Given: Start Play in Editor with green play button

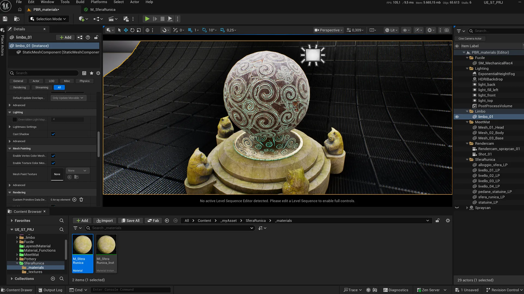Looking at the screenshot, I should pos(147,19).
